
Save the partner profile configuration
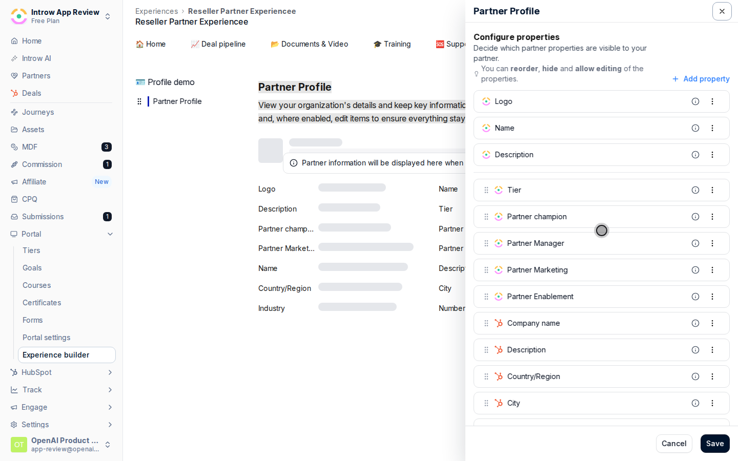[715, 444]
